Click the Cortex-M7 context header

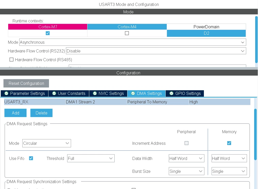48,27
